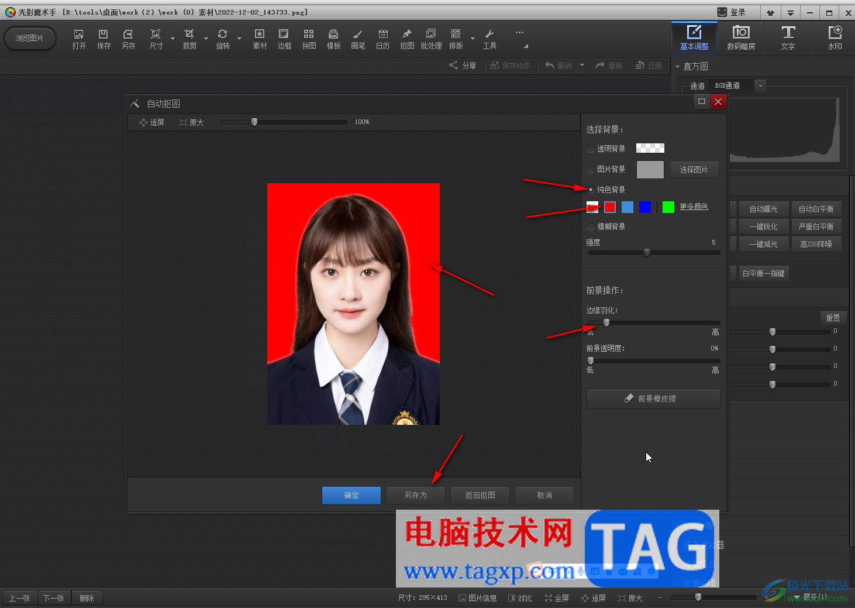The width and height of the screenshot is (855, 608).
Task: Switch to the 文字 tab
Action: point(788,37)
